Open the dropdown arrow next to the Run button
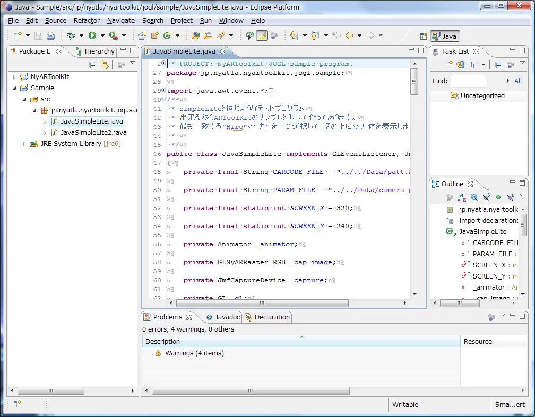Viewport: 535px width, 417px height. (x=102, y=36)
